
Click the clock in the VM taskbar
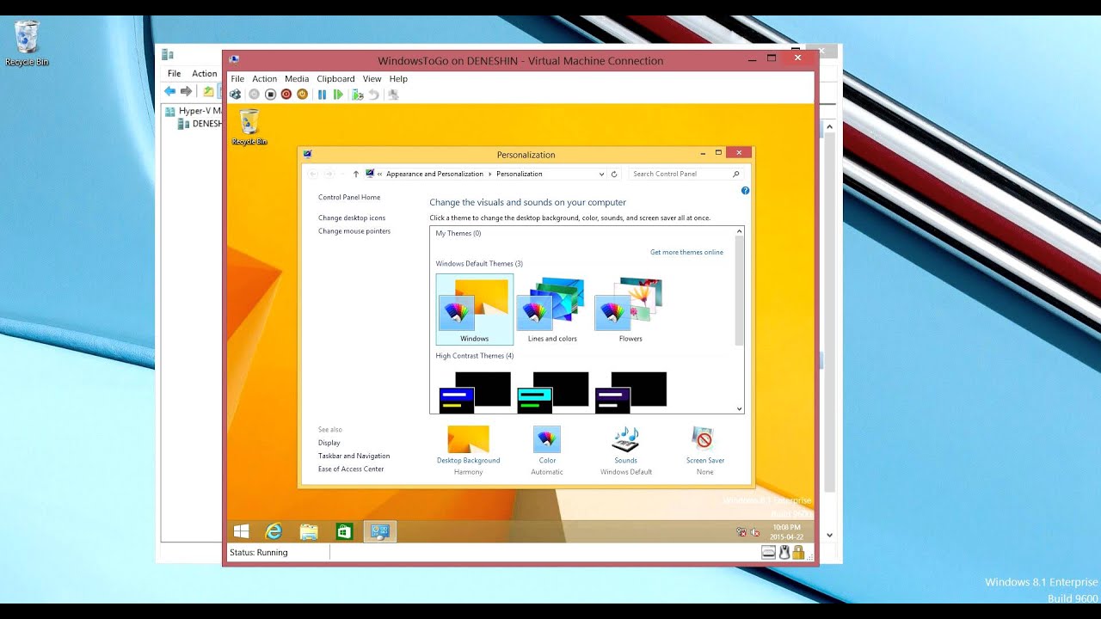[786, 532]
